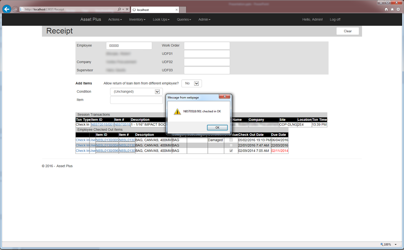The image size is (404, 250).
Task: Click the Log off link
Action: tap(335, 19)
